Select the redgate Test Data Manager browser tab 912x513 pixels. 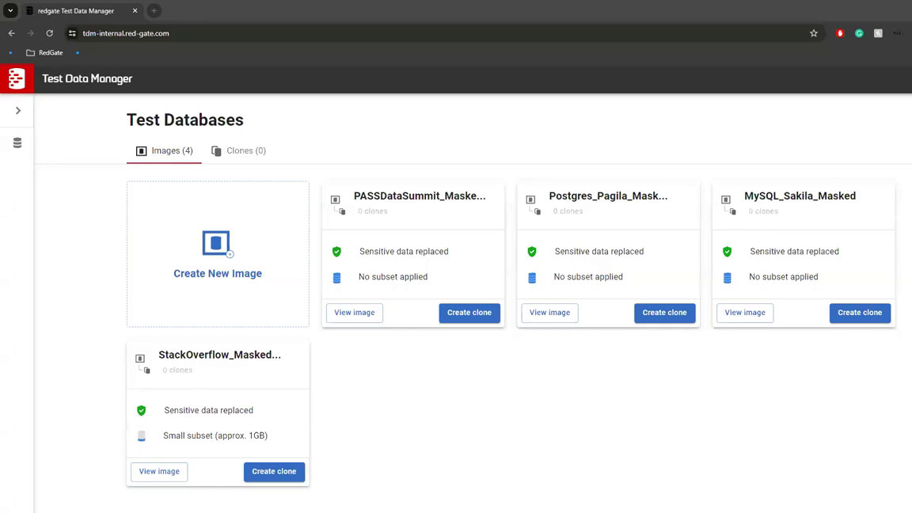pos(82,10)
